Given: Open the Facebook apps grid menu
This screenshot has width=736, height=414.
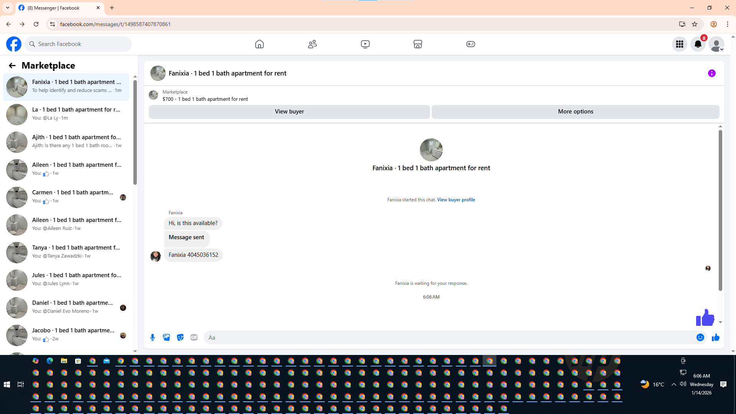Looking at the screenshot, I should click(679, 44).
